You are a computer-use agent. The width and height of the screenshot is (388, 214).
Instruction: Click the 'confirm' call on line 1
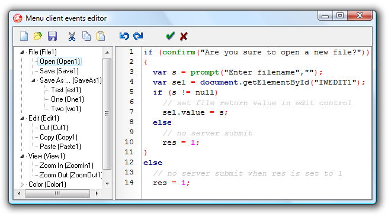pyautogui.click(x=179, y=53)
